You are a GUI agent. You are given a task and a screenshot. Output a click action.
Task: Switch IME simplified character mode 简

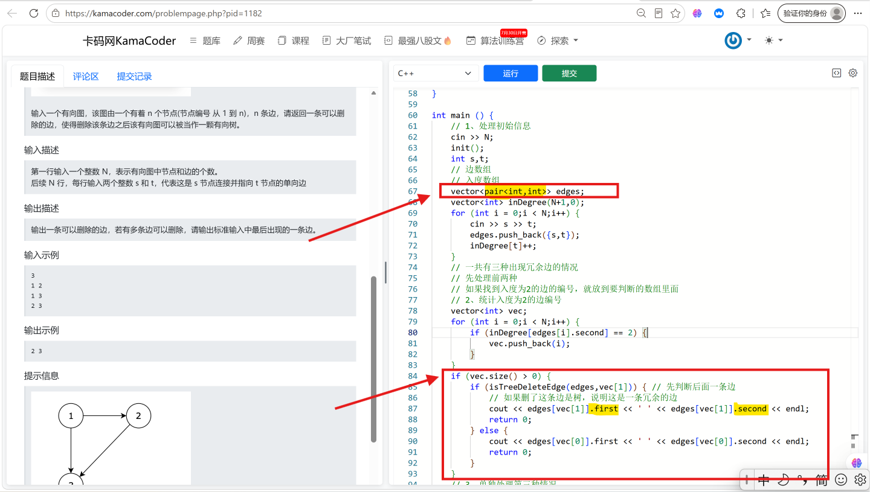coord(822,481)
